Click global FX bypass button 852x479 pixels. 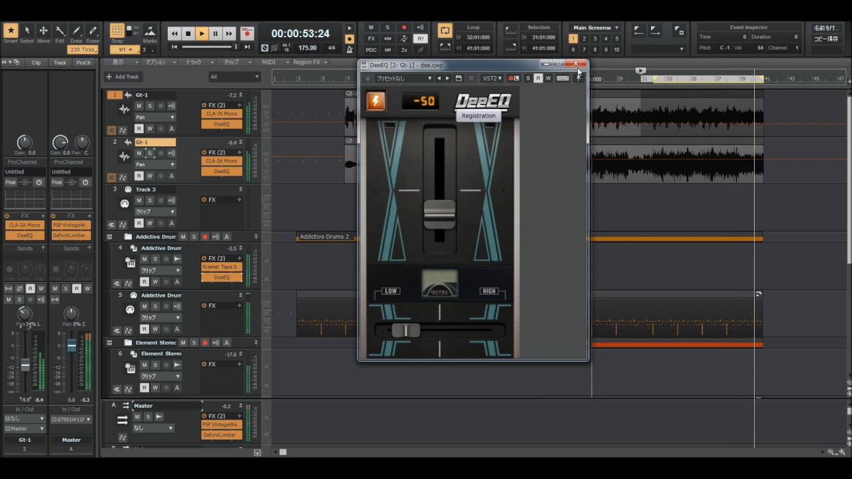click(371, 39)
